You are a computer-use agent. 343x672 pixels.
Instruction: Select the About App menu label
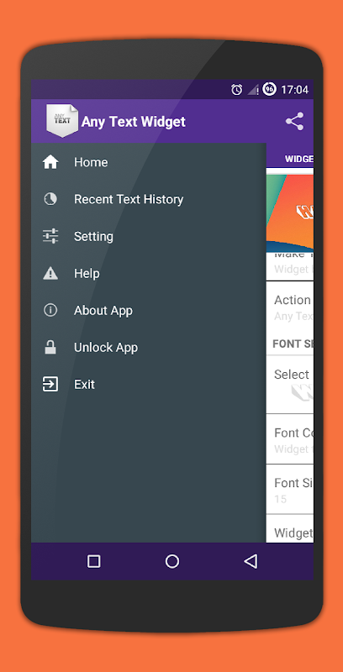tap(103, 311)
